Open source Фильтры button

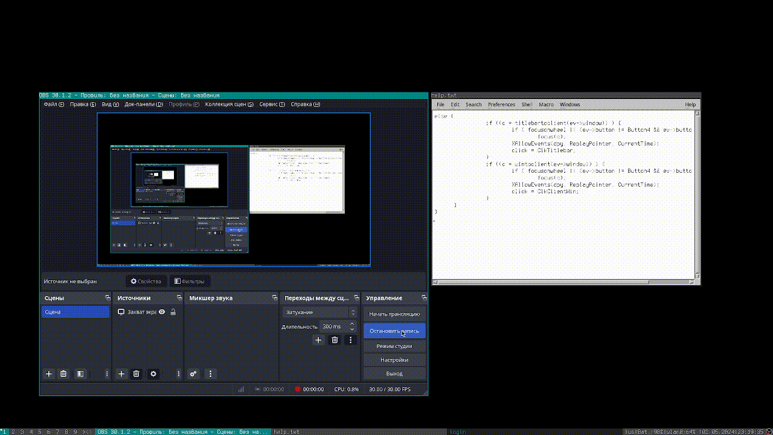[190, 281]
